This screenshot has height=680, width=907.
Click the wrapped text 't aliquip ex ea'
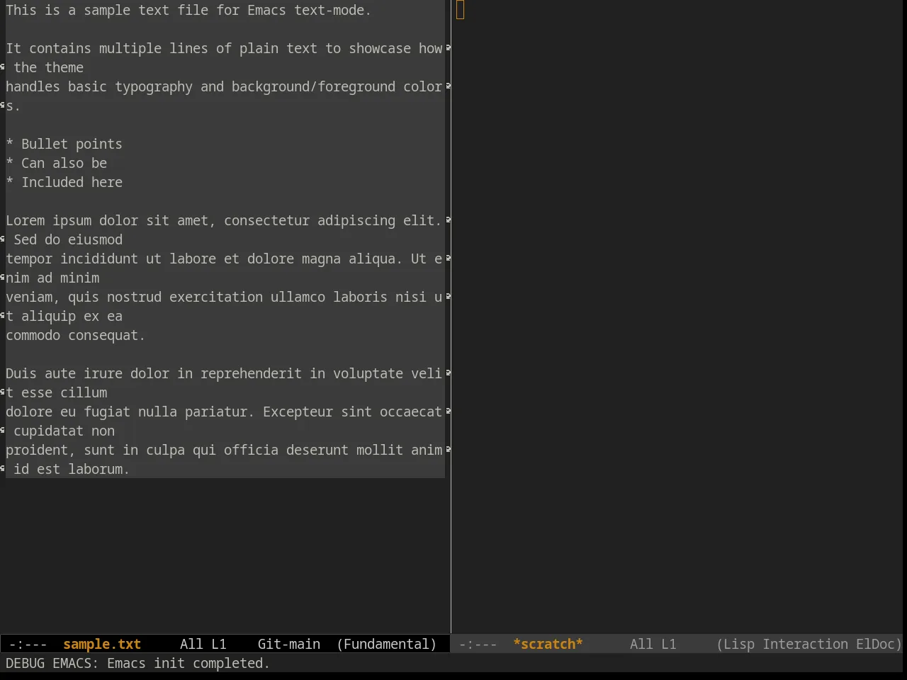tap(64, 316)
